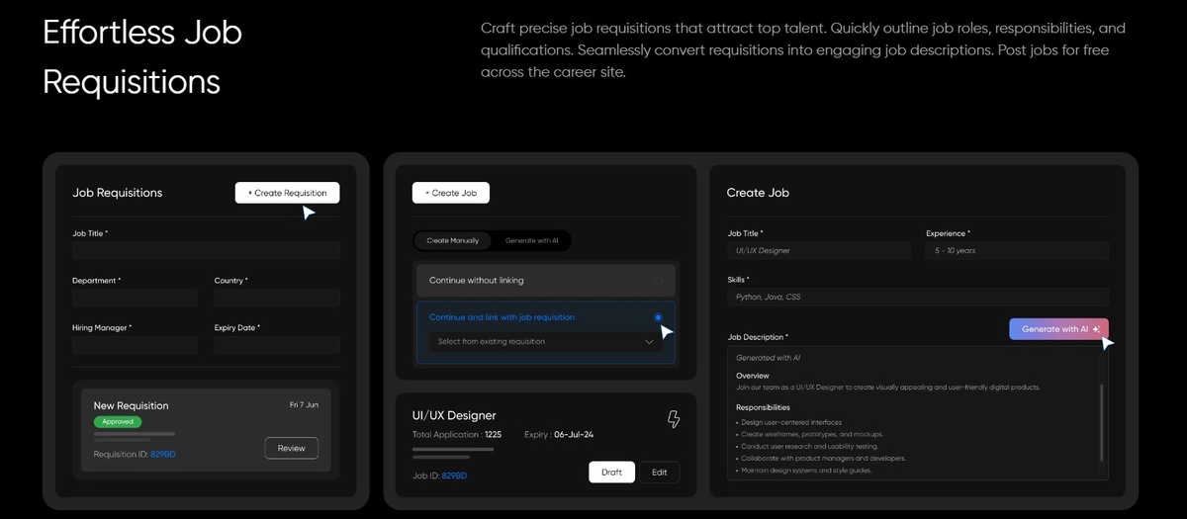Expand the Select from existing requisition dropdown

tap(546, 342)
